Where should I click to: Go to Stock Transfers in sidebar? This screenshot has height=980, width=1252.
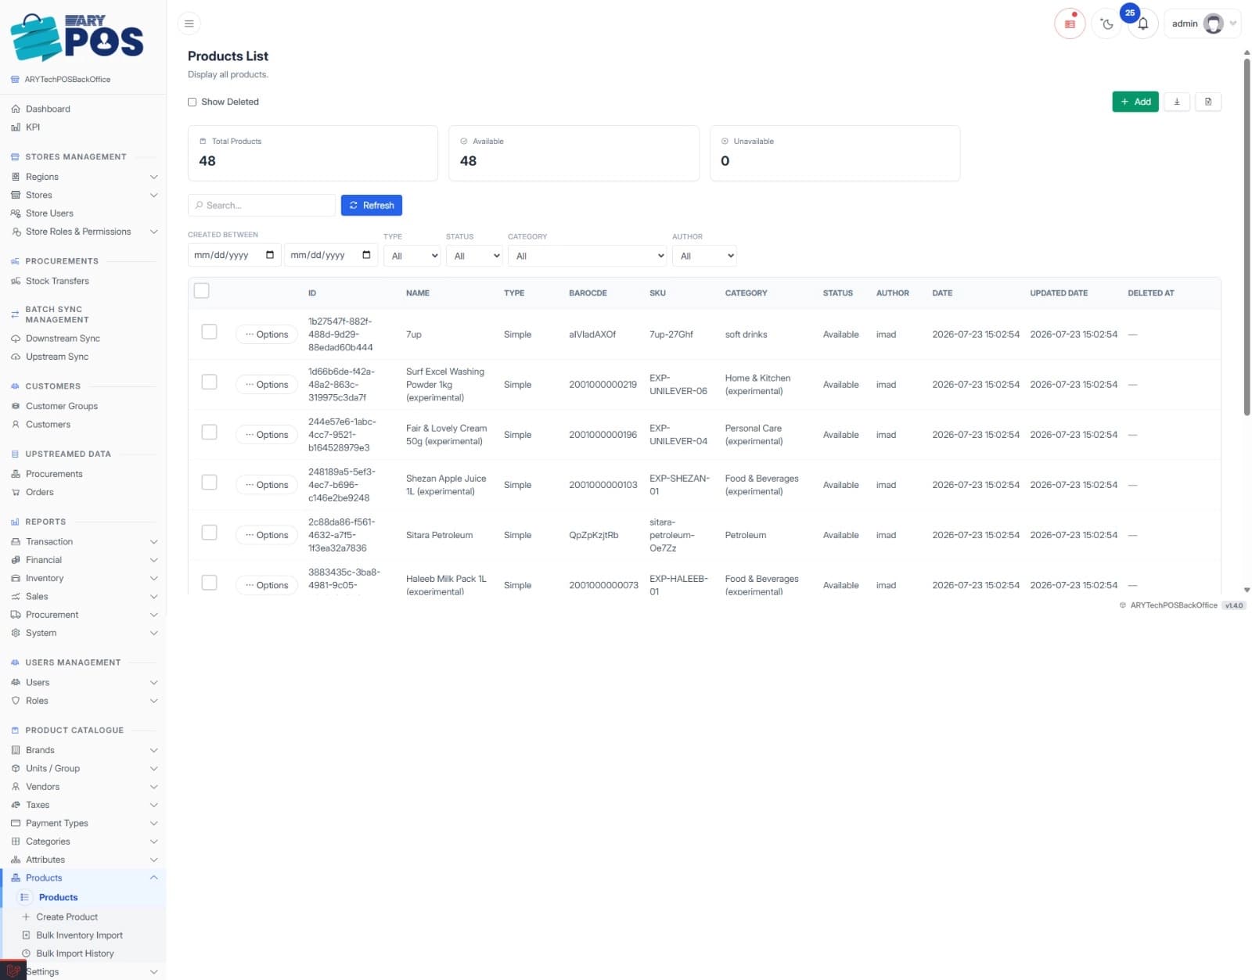pos(57,281)
